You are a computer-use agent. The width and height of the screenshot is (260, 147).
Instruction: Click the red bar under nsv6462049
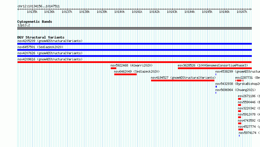click(x=125, y=74)
